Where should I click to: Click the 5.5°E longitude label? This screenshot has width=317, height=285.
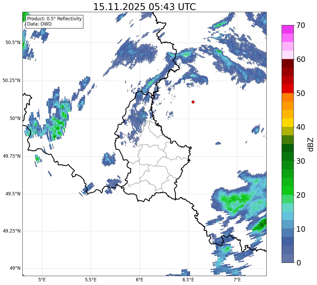click(x=91, y=279)
